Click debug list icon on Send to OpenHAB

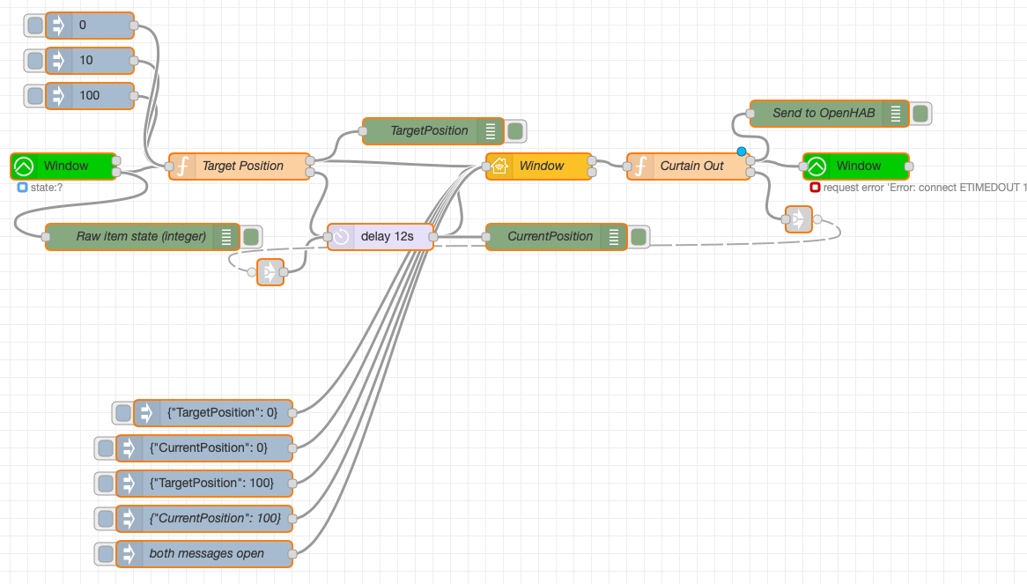point(896,114)
